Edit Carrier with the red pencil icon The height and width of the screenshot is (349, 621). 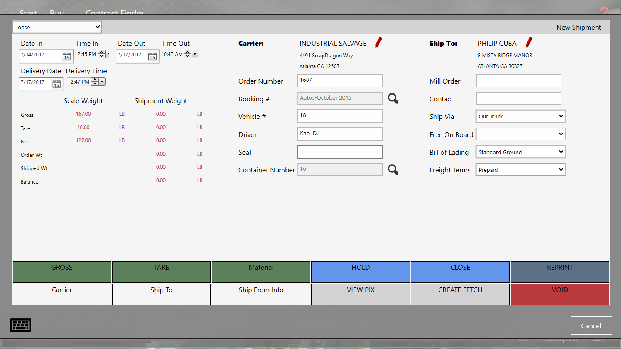pos(378,43)
